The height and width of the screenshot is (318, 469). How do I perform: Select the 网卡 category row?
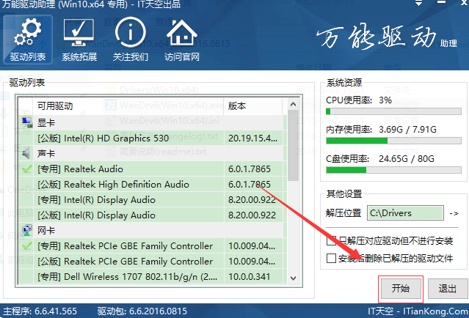click(x=152, y=230)
